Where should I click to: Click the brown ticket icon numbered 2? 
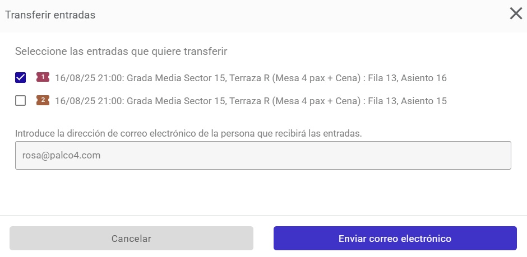pos(43,100)
